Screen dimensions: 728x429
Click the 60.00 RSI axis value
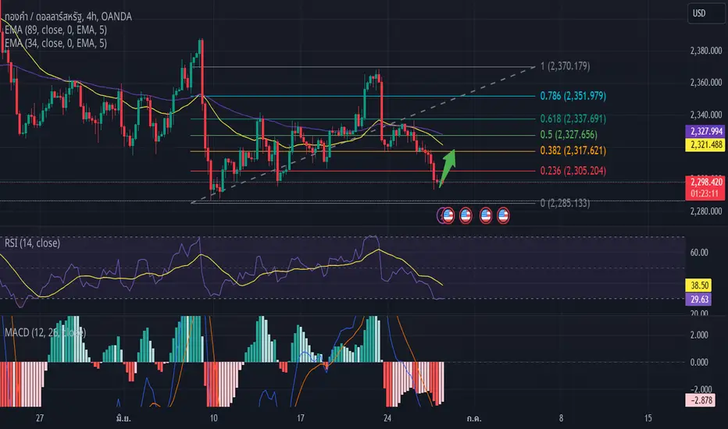coord(699,252)
